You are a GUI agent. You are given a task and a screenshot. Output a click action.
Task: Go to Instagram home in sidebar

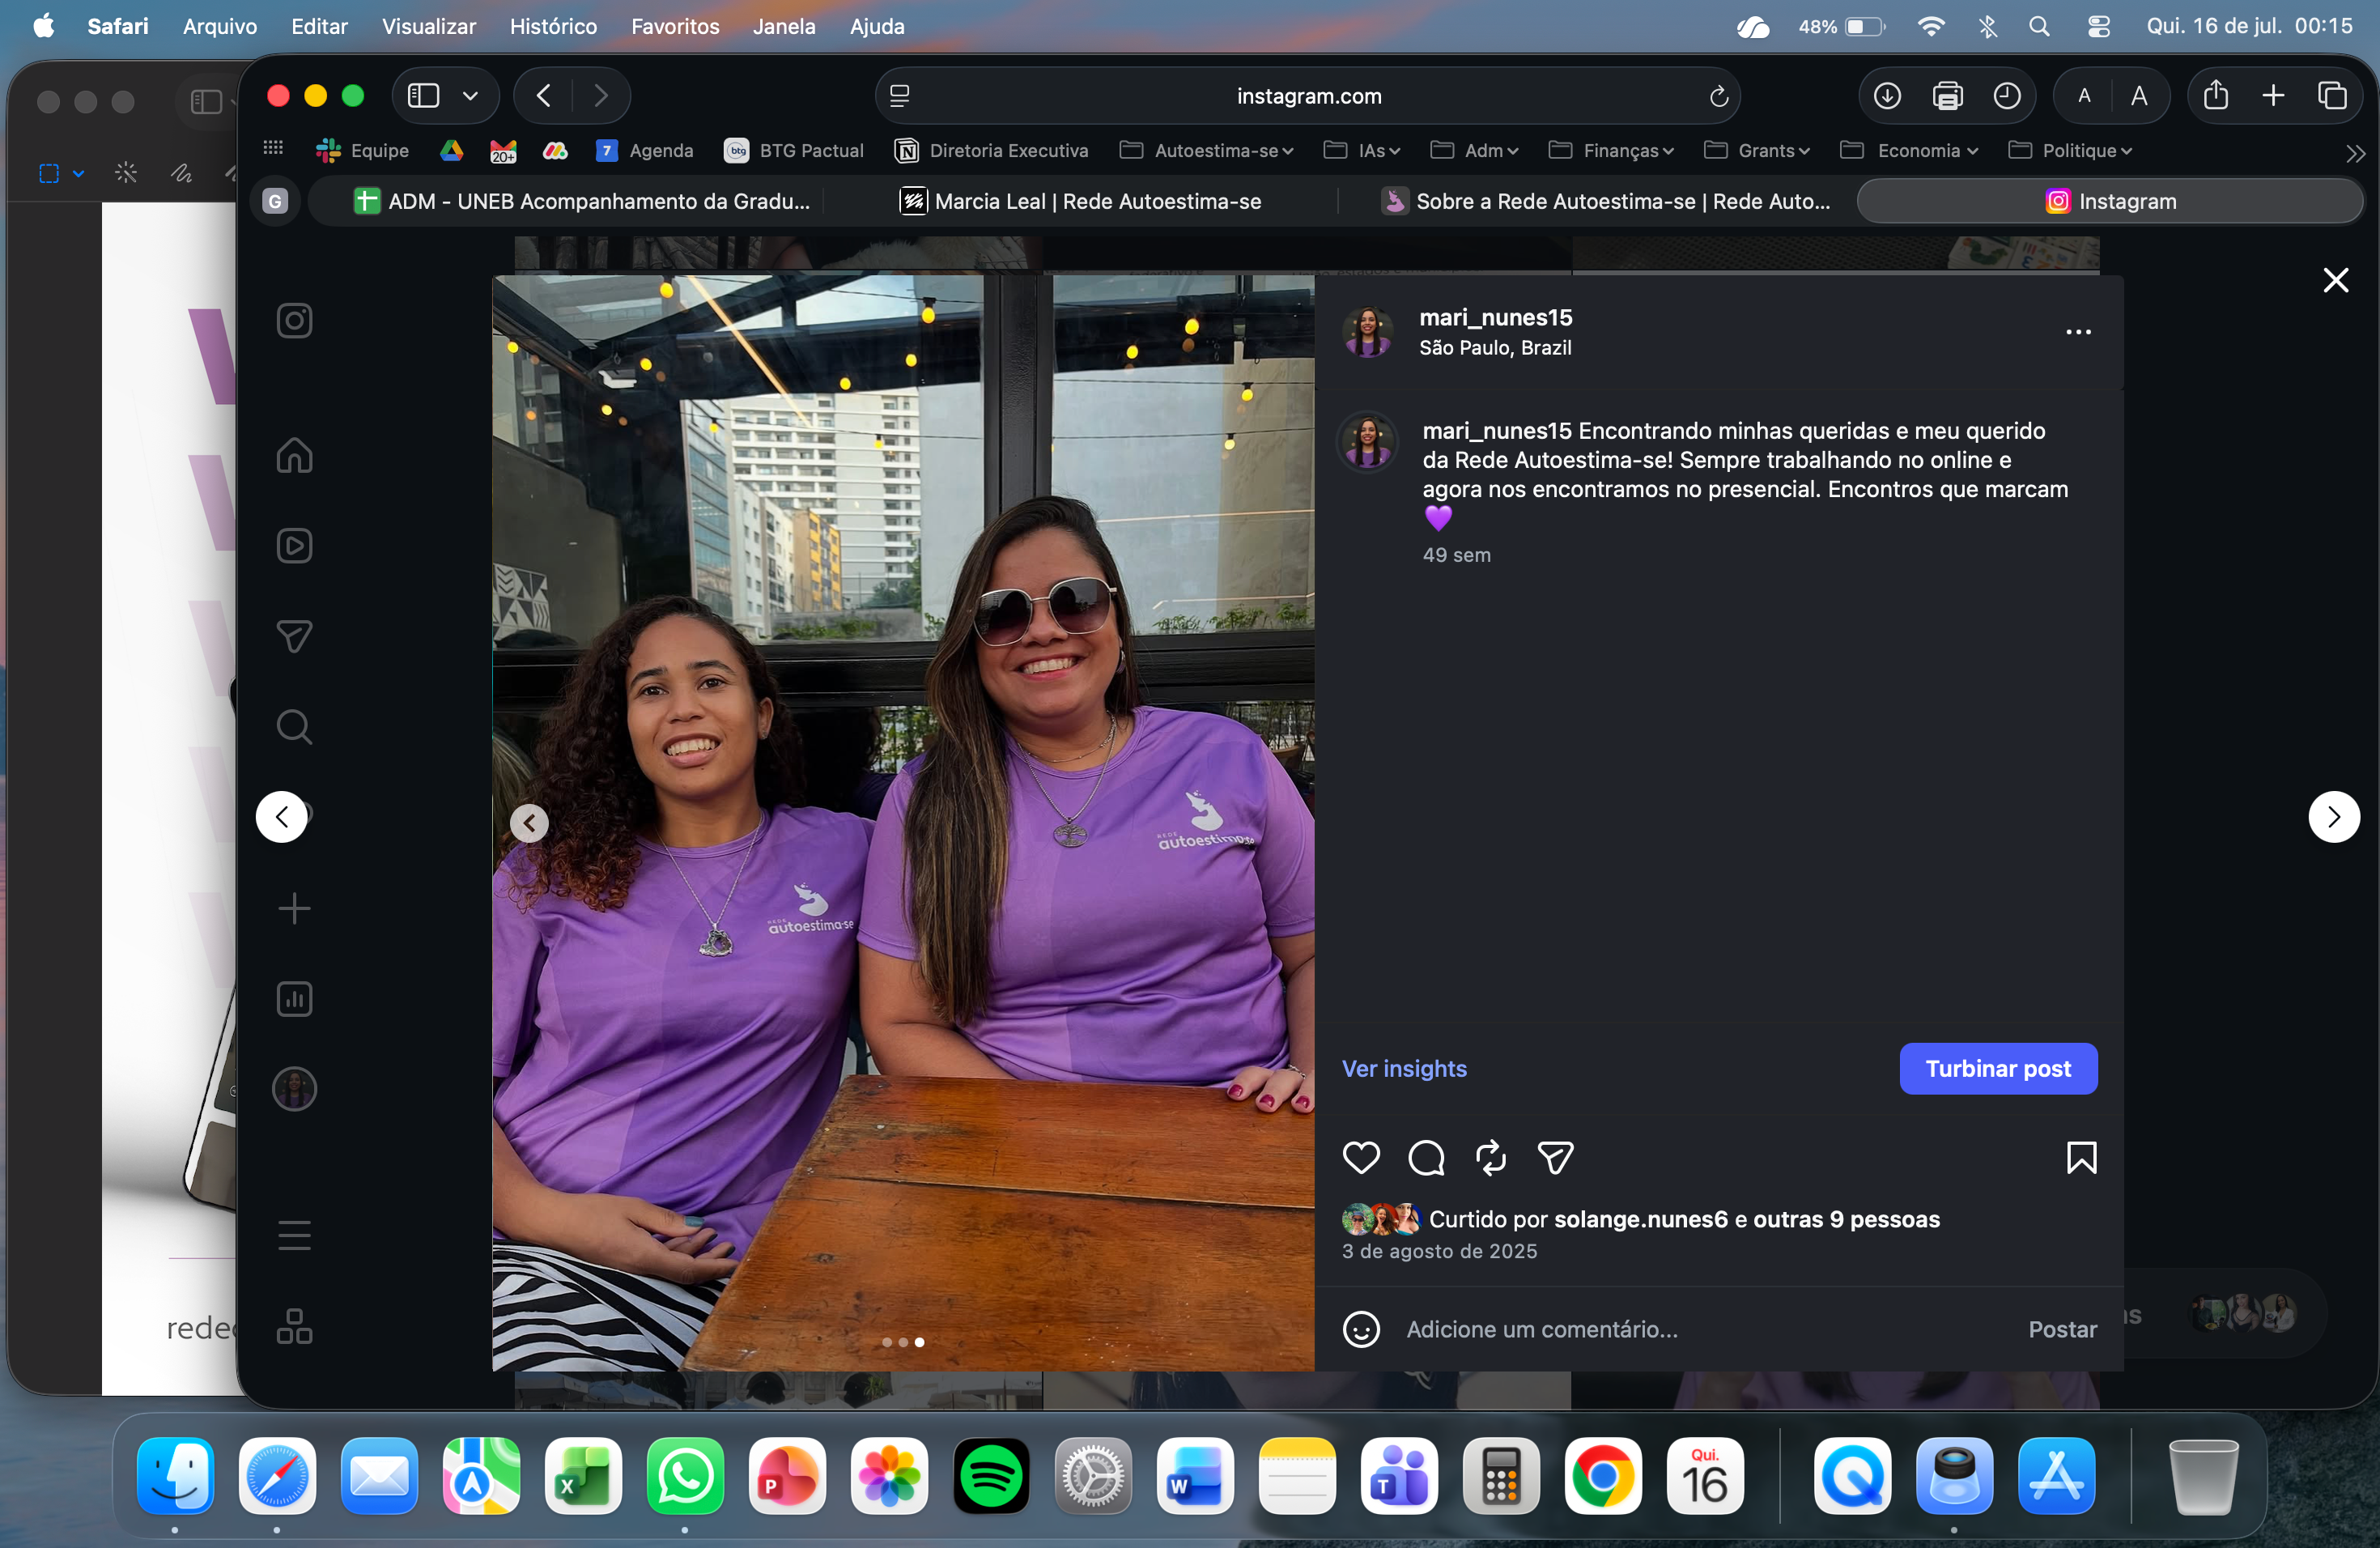coord(294,455)
